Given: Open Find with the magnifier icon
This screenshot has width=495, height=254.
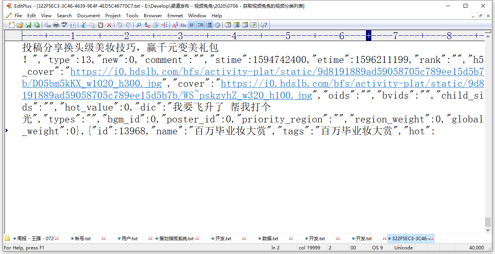Looking at the screenshot, I should click(139, 25).
